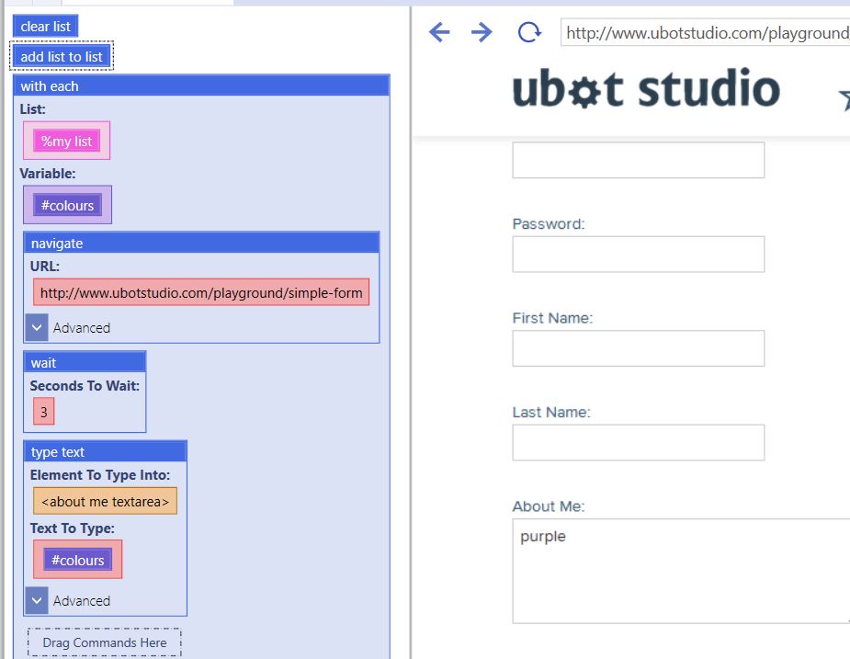
Task: Click the input field above Password
Action: pyautogui.click(x=638, y=160)
